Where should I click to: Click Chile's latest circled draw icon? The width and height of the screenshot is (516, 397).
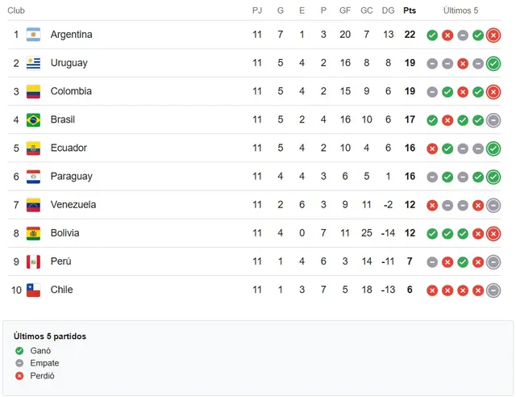pyautogui.click(x=493, y=290)
